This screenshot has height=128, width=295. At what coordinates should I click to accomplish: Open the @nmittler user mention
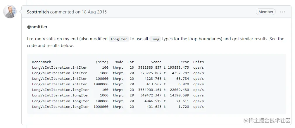(37, 27)
